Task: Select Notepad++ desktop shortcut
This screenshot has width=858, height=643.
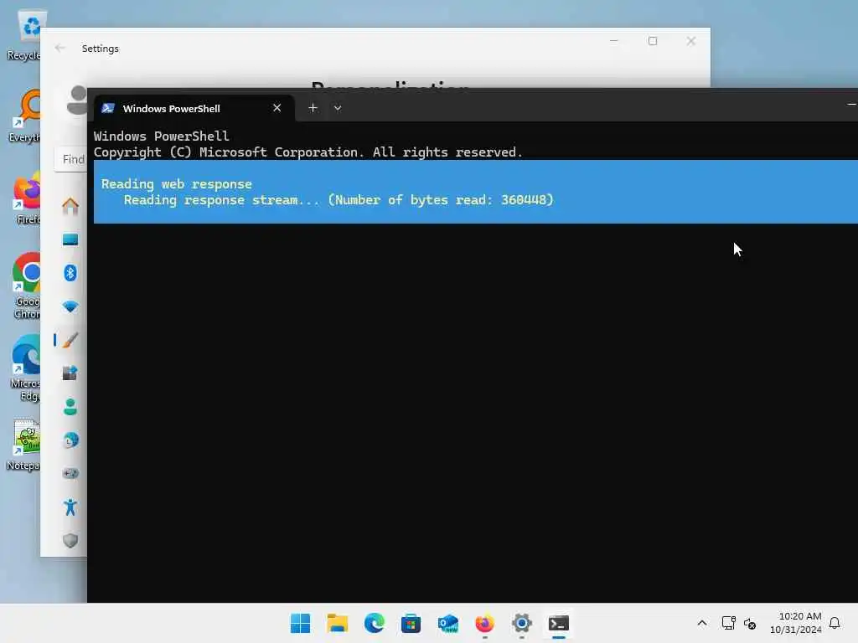Action: 24,445
